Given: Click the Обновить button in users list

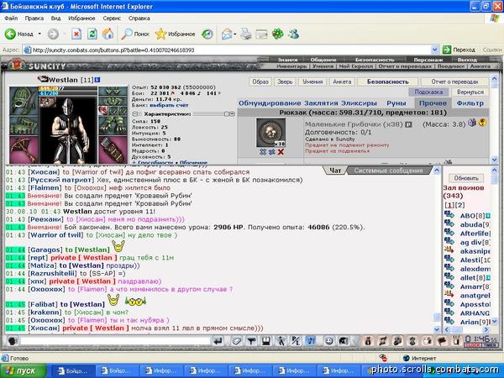Looking at the screenshot, I should click(x=466, y=178).
